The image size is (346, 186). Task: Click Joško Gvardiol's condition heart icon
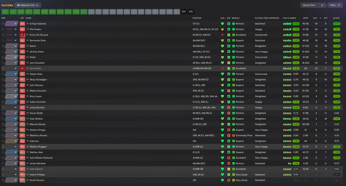(x=222, y=102)
